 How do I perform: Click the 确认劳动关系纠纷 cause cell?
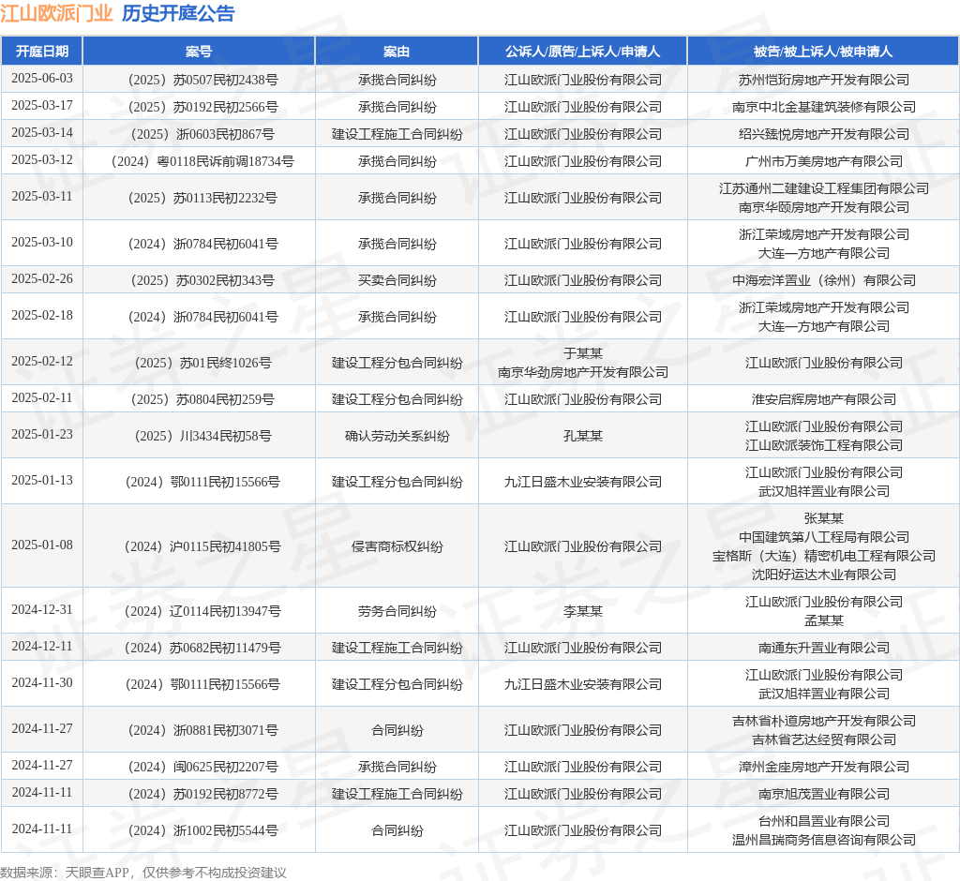[397, 436]
